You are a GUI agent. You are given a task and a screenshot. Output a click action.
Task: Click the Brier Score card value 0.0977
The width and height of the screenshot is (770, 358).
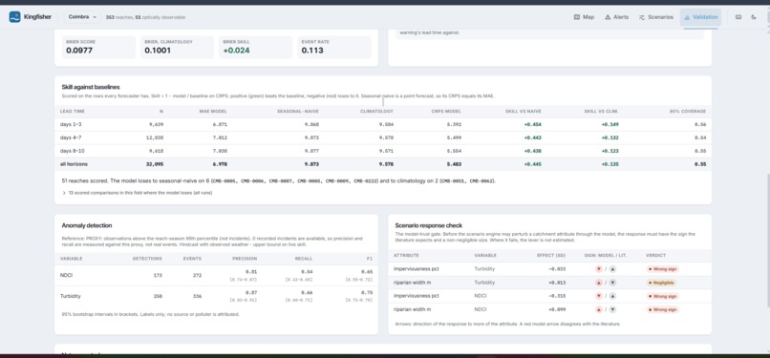pyautogui.click(x=79, y=50)
